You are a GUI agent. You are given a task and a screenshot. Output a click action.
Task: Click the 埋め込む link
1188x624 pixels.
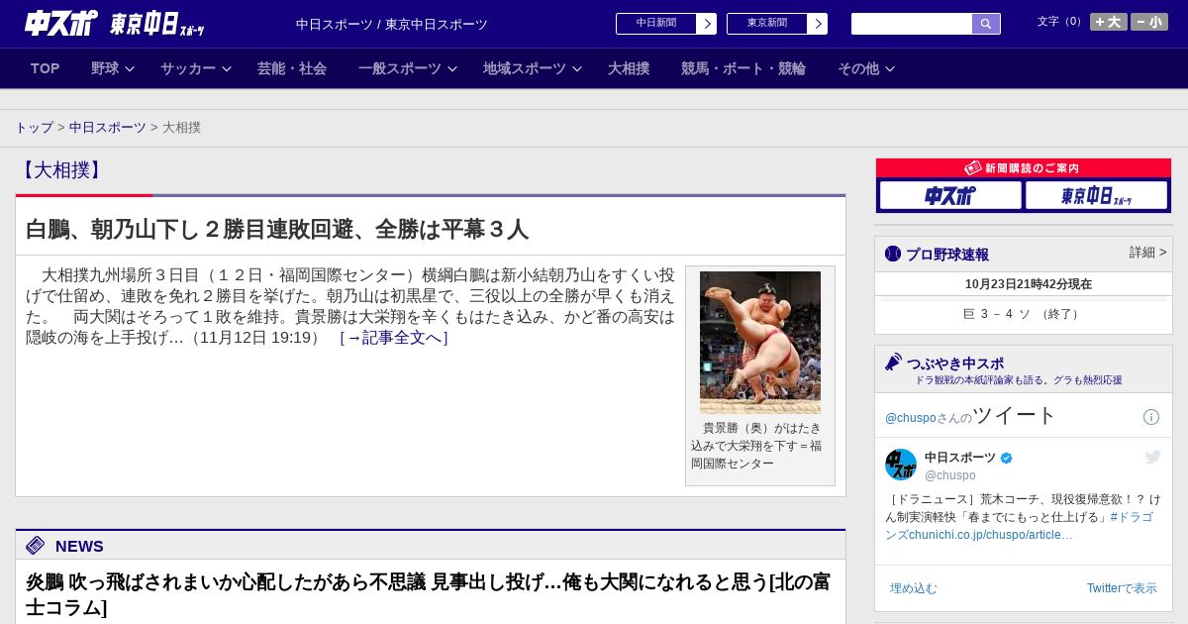tap(913, 588)
